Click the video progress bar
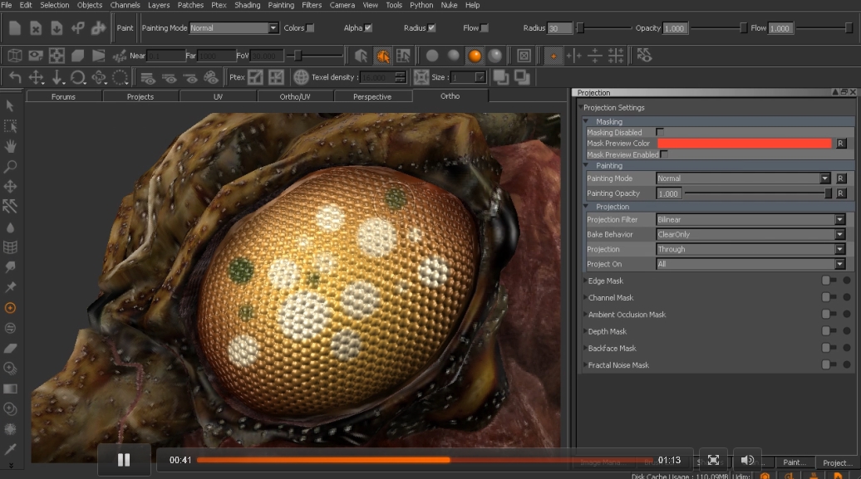 [425, 460]
